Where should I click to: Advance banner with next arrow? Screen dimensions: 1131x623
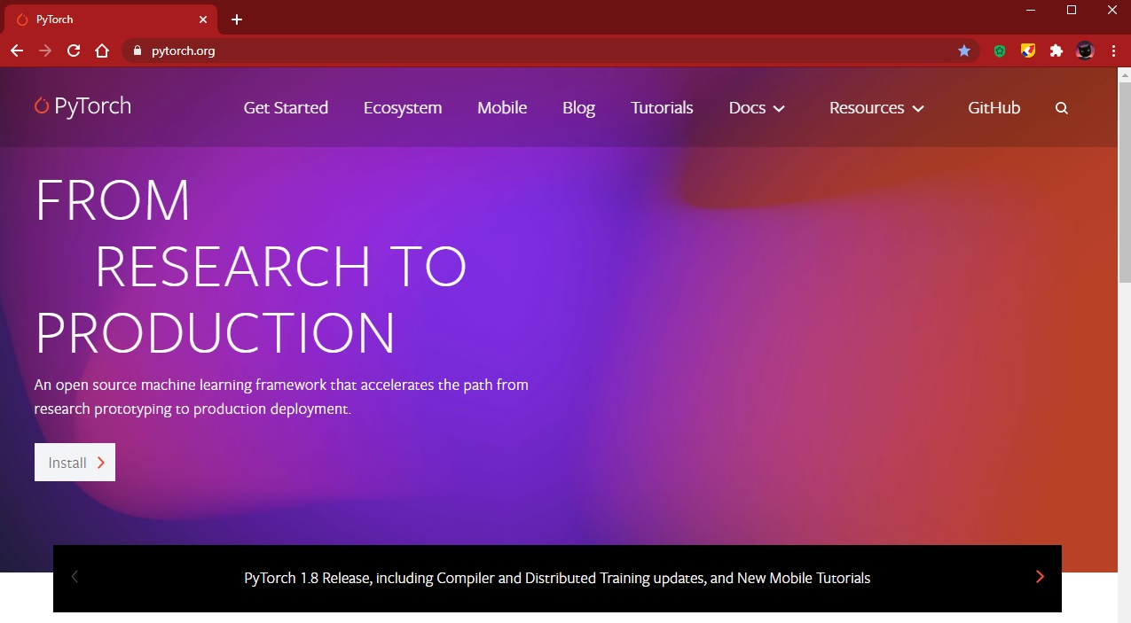tap(1040, 577)
